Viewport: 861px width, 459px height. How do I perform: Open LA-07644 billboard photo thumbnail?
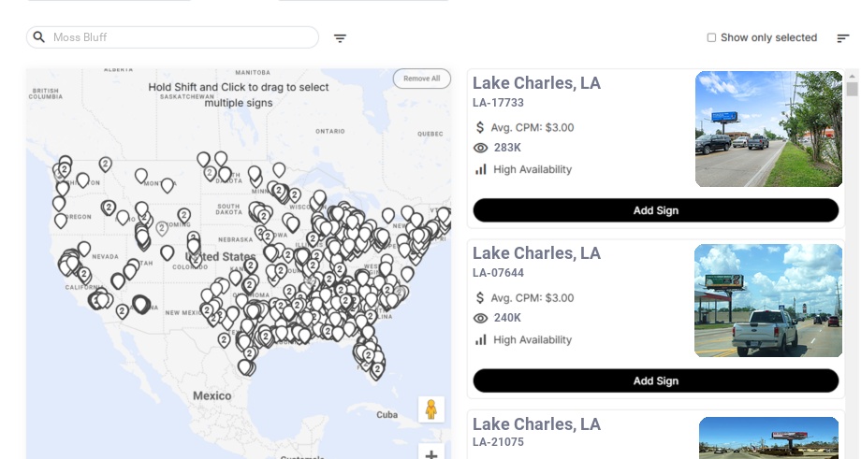coord(768,300)
